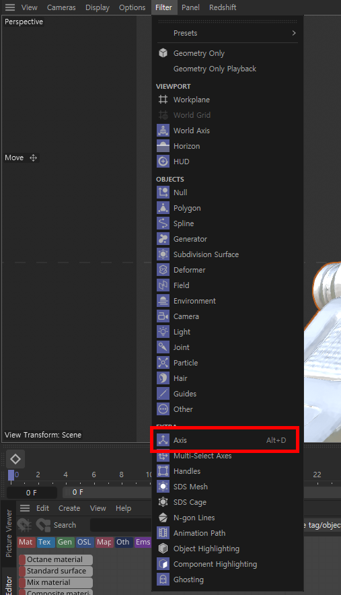Click the Deformer object filter icon

(x=163, y=270)
